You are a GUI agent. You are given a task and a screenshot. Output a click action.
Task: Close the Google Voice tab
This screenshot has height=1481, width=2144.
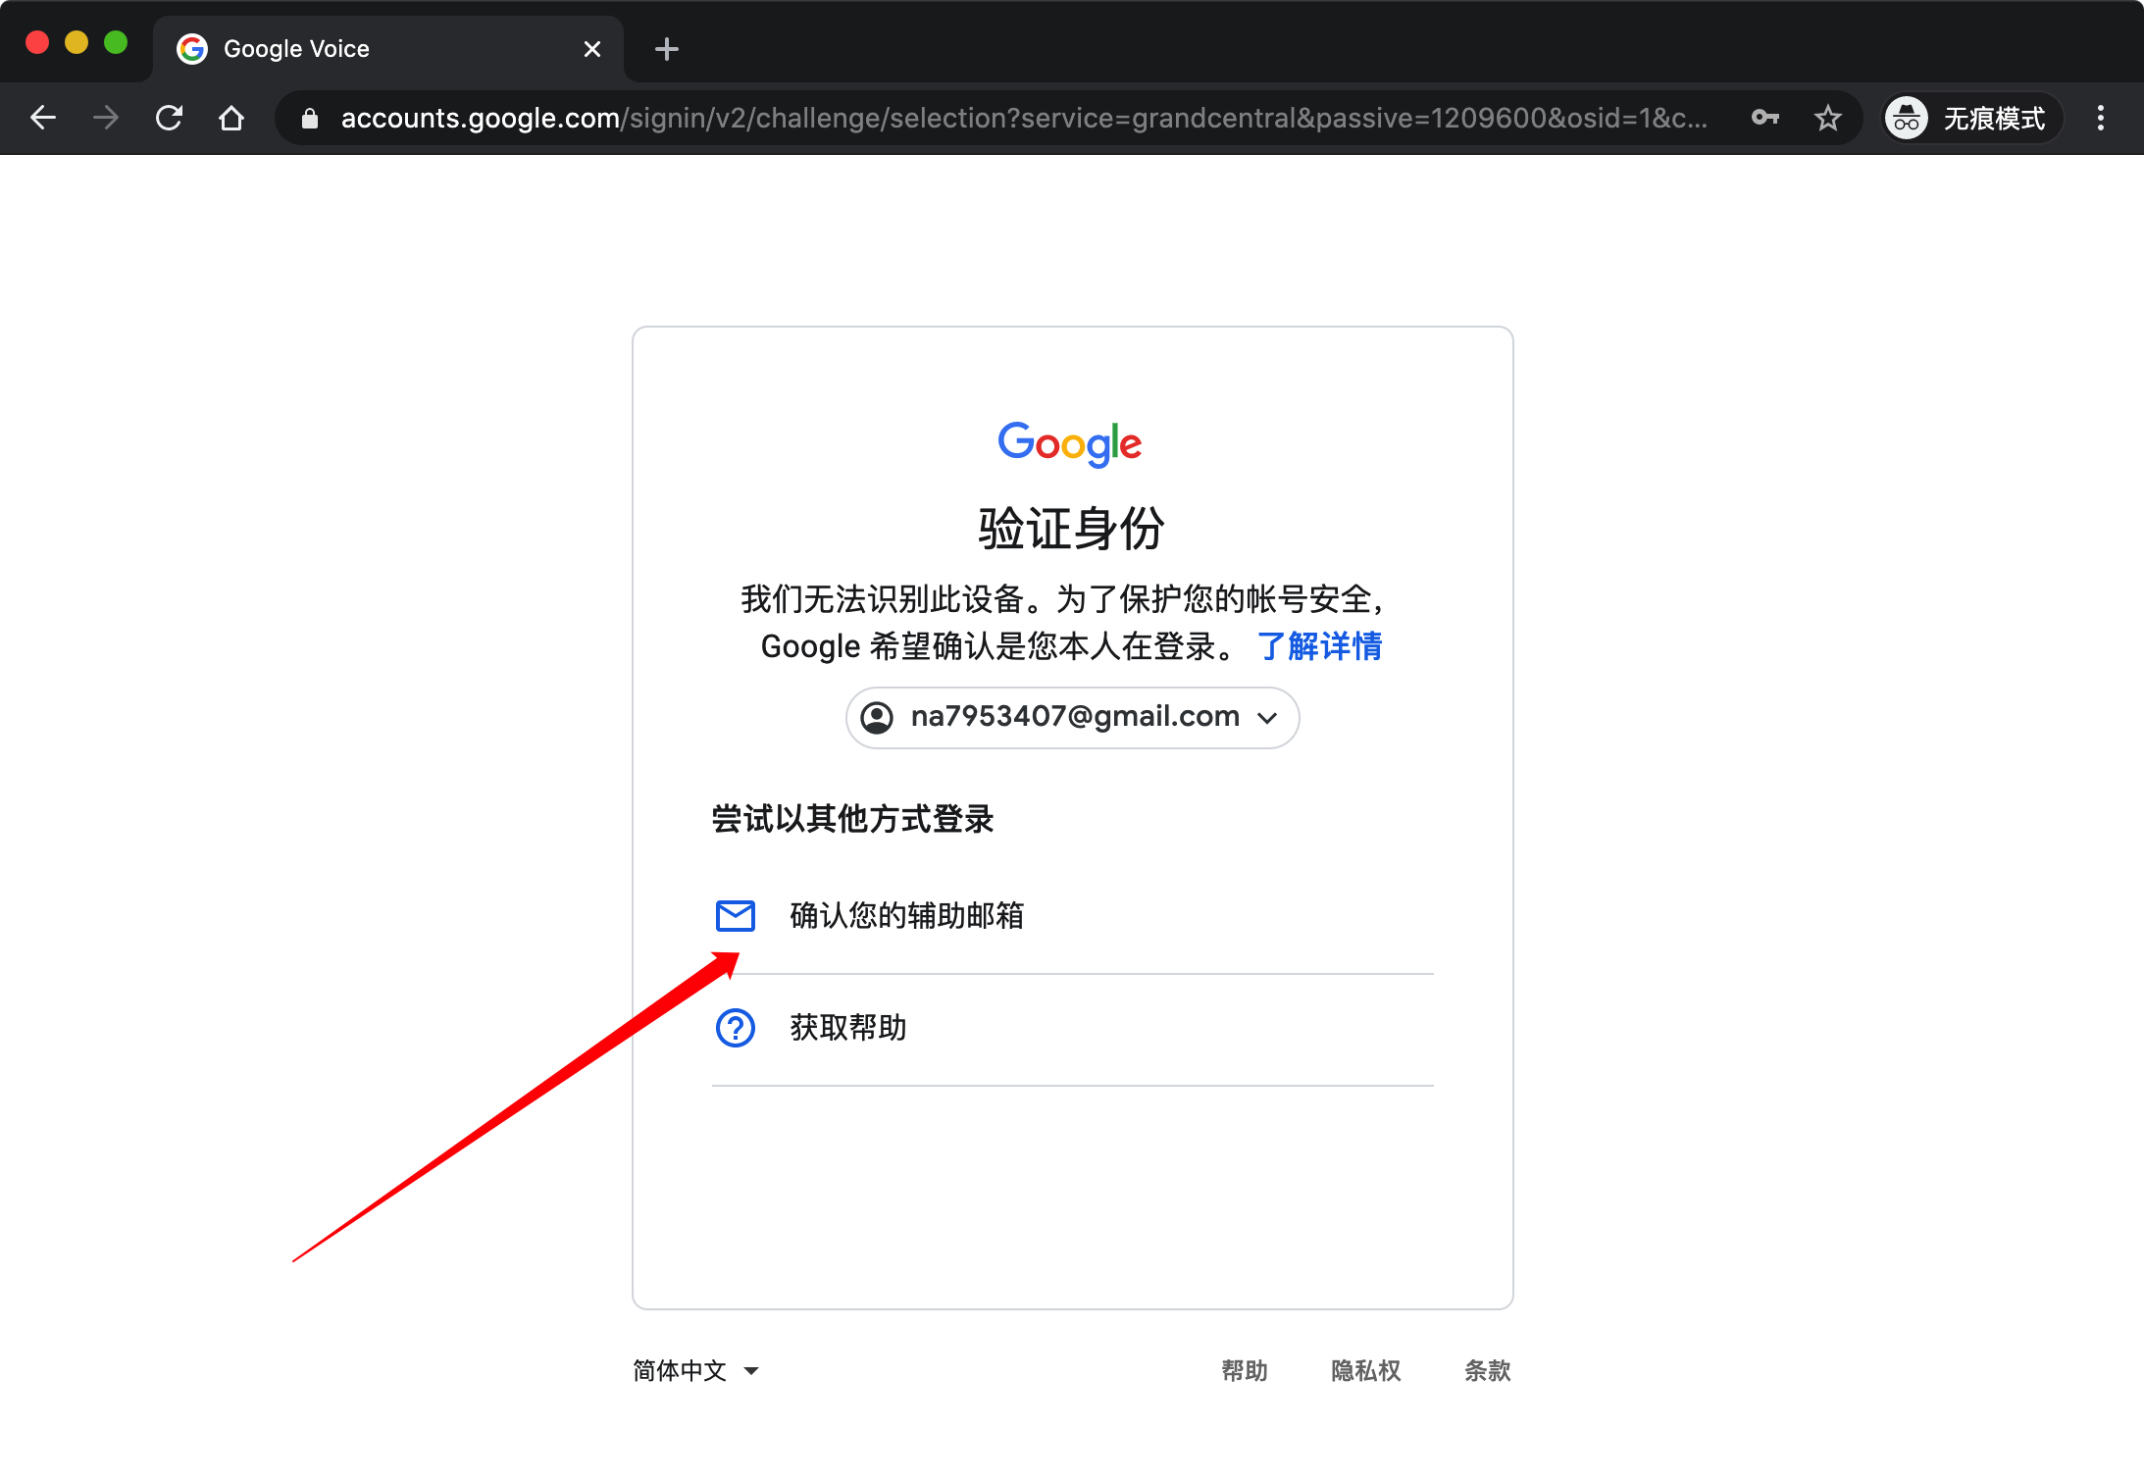pyautogui.click(x=591, y=49)
